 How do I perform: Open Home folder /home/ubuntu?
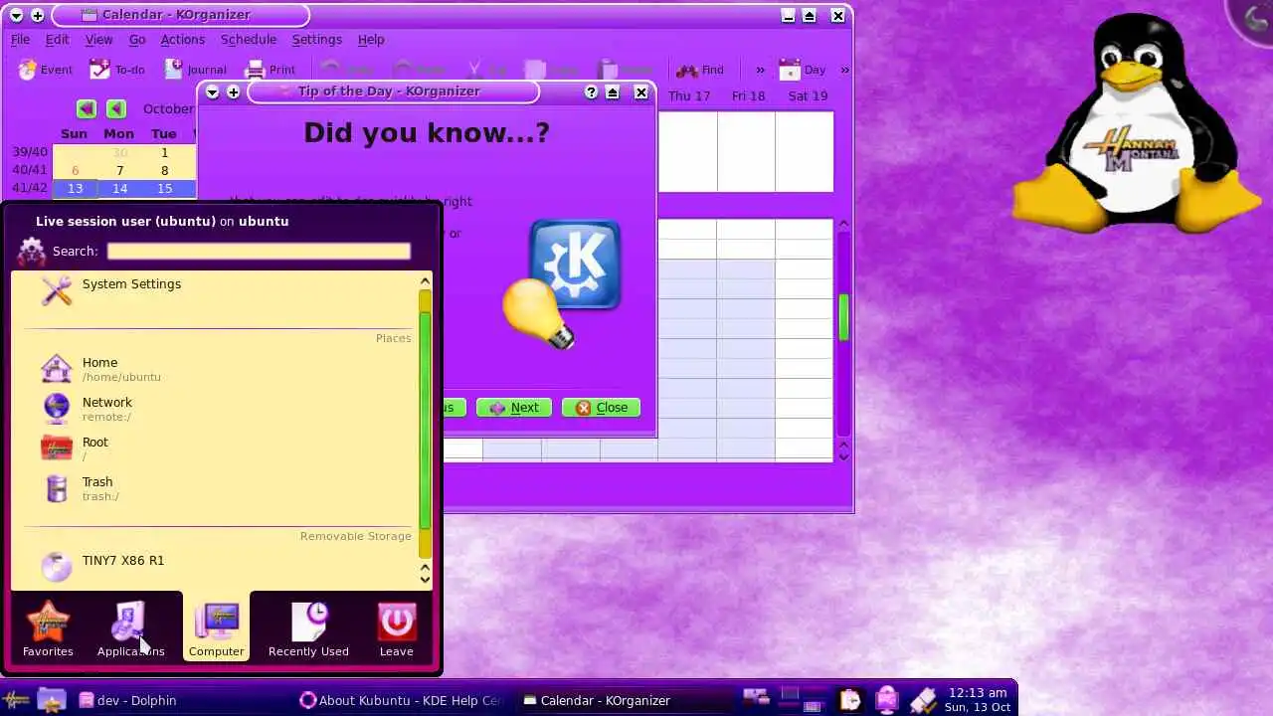pos(217,369)
